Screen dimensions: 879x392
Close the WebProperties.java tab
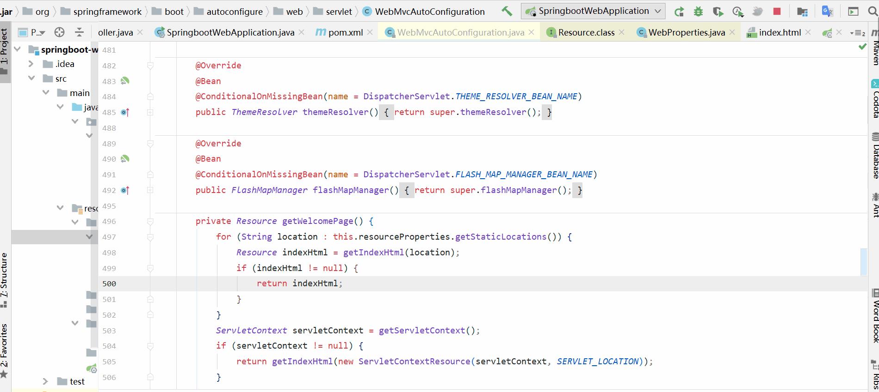tap(732, 32)
